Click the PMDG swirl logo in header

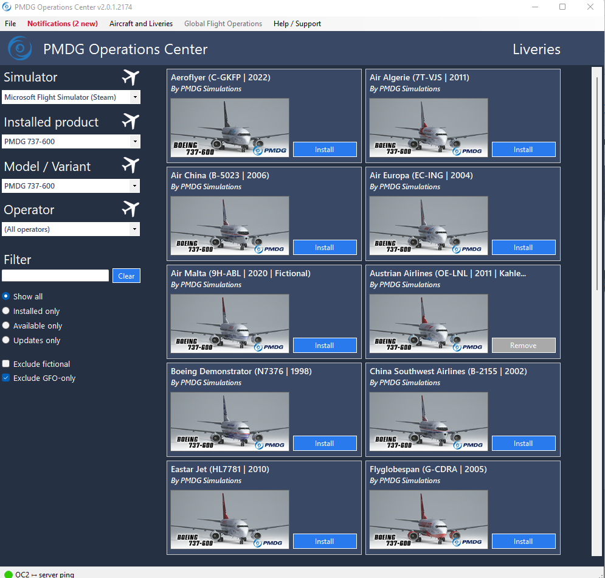[19, 49]
